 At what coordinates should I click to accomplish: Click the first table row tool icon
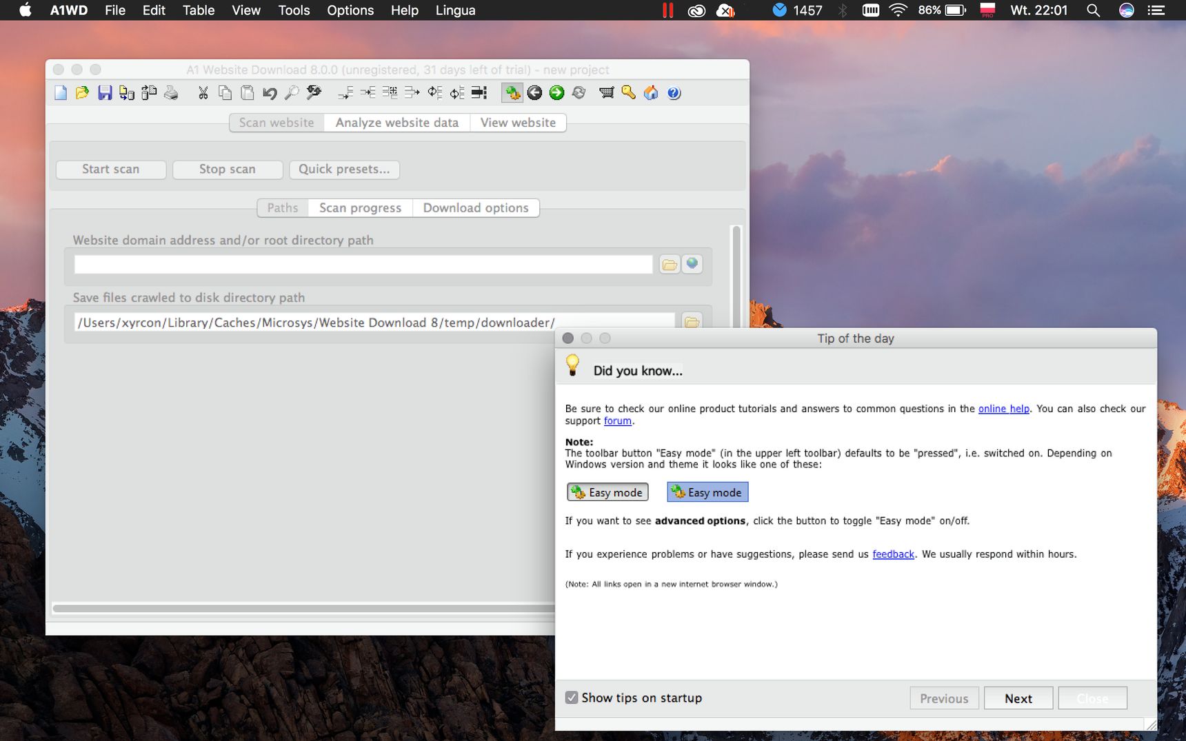pyautogui.click(x=345, y=93)
